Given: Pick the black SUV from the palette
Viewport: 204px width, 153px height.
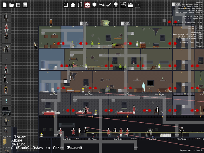Looking at the screenshot, I should 6,111.
